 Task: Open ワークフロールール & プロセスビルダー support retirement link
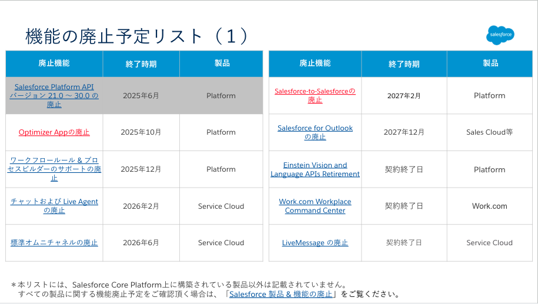(54, 169)
